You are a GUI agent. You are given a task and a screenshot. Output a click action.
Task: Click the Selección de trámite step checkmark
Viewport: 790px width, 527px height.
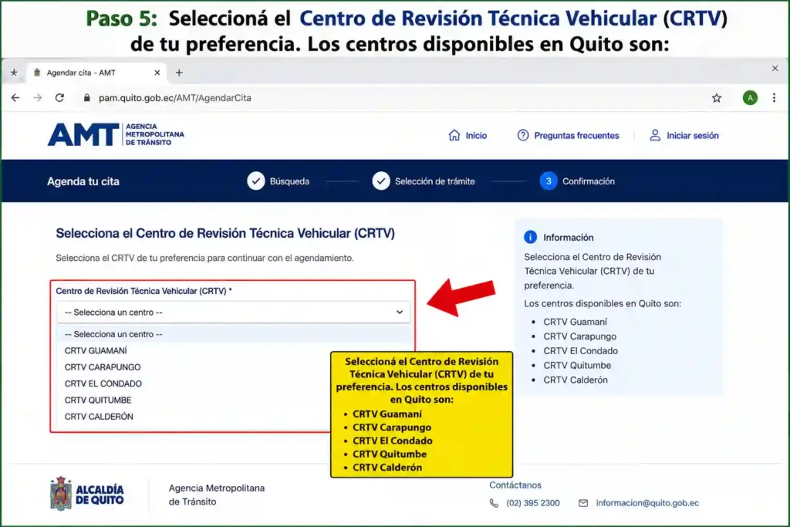tap(381, 181)
